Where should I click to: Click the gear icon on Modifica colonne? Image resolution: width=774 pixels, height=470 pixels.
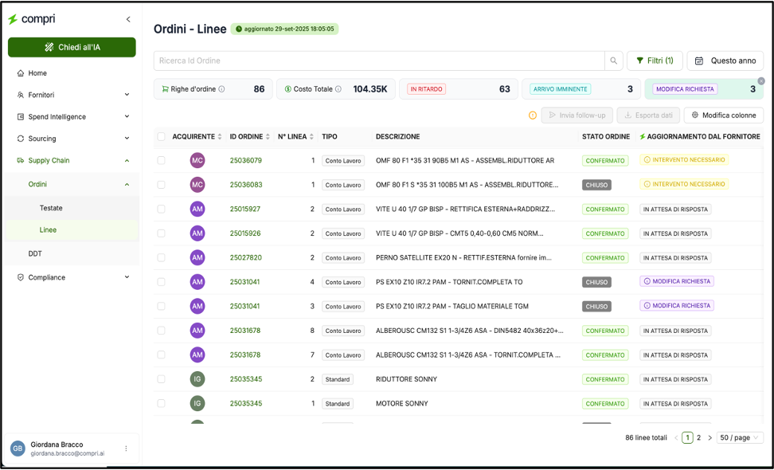694,115
